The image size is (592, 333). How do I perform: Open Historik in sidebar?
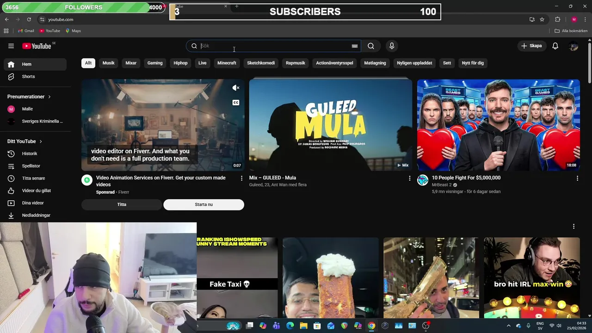(x=35, y=154)
